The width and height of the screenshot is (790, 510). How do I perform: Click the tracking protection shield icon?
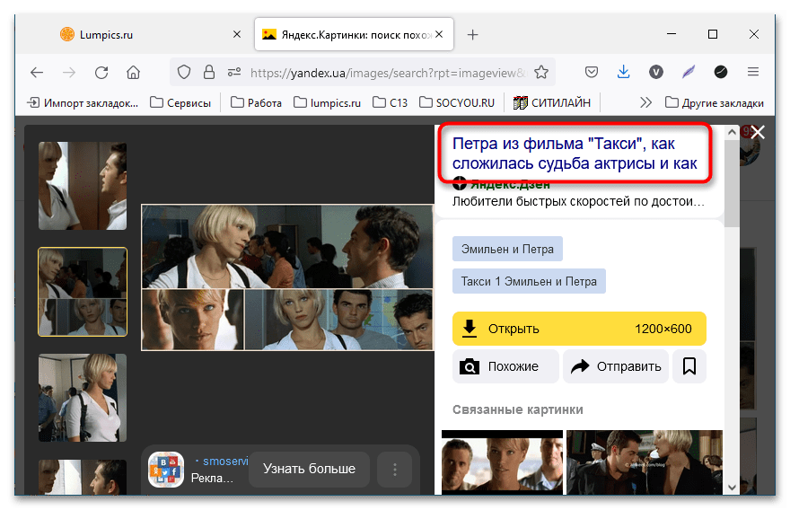184,73
